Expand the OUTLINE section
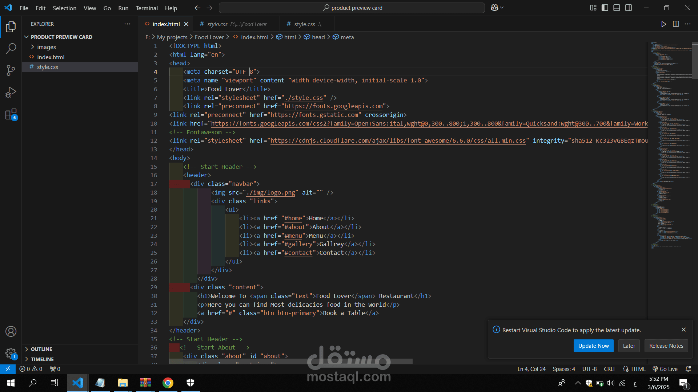 pos(41,349)
